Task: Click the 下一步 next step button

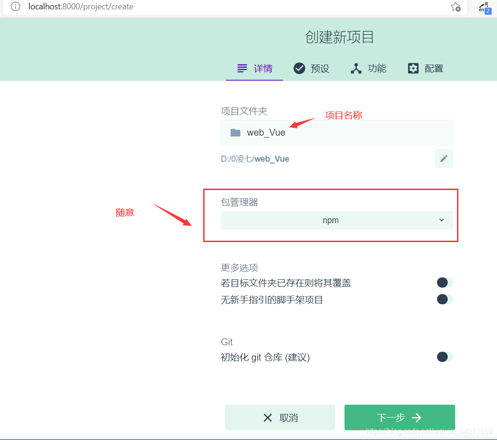Action: [399, 417]
